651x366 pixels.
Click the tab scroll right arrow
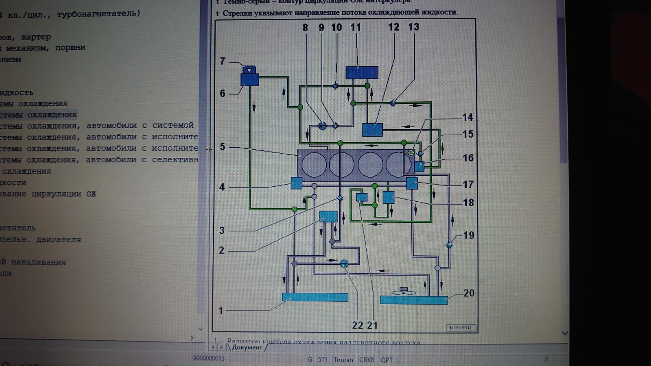click(221, 347)
